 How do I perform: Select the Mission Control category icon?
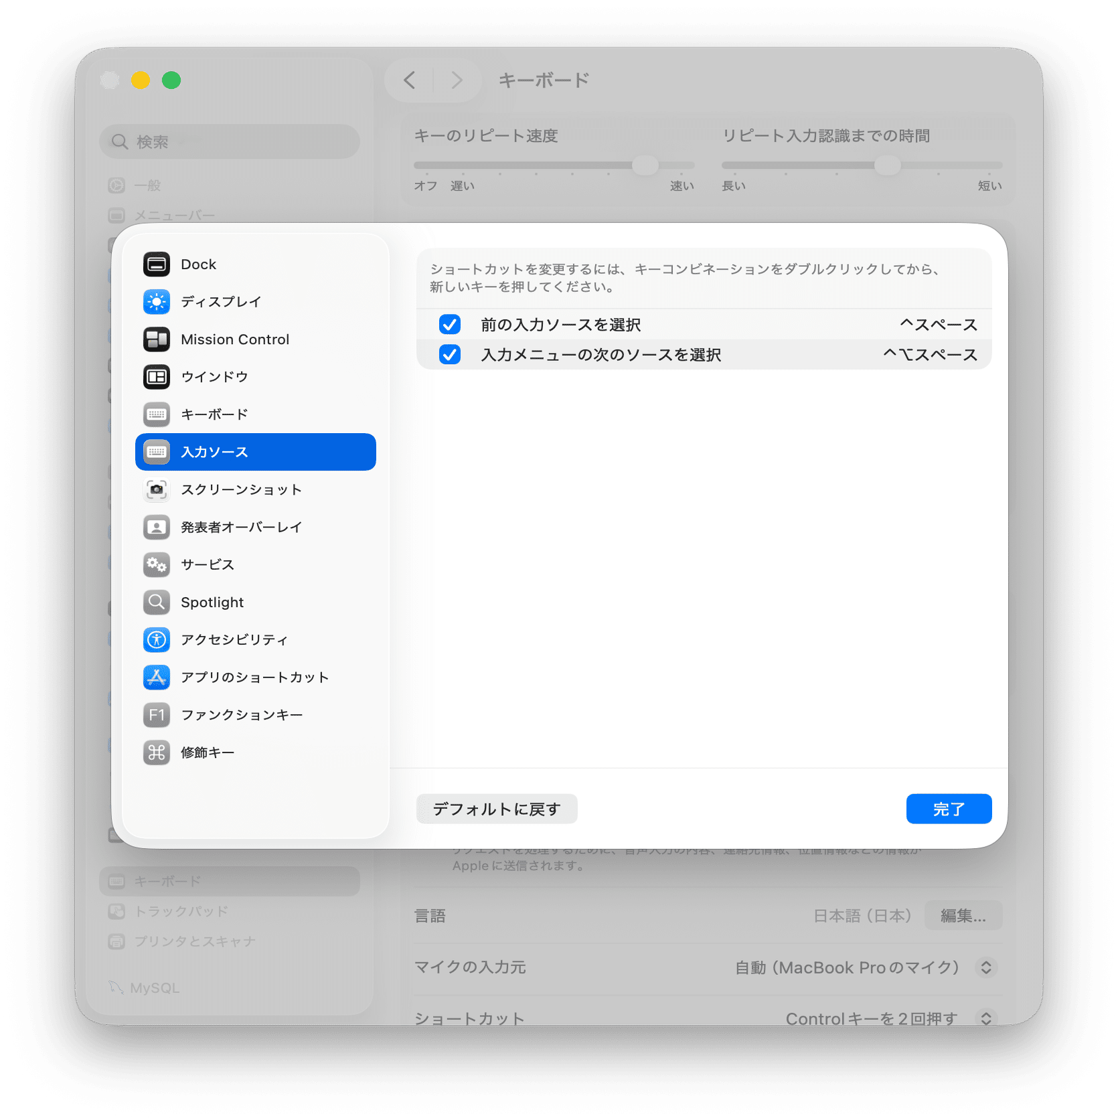(156, 339)
